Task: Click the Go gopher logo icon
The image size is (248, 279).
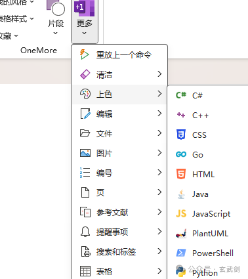Action: (181, 154)
